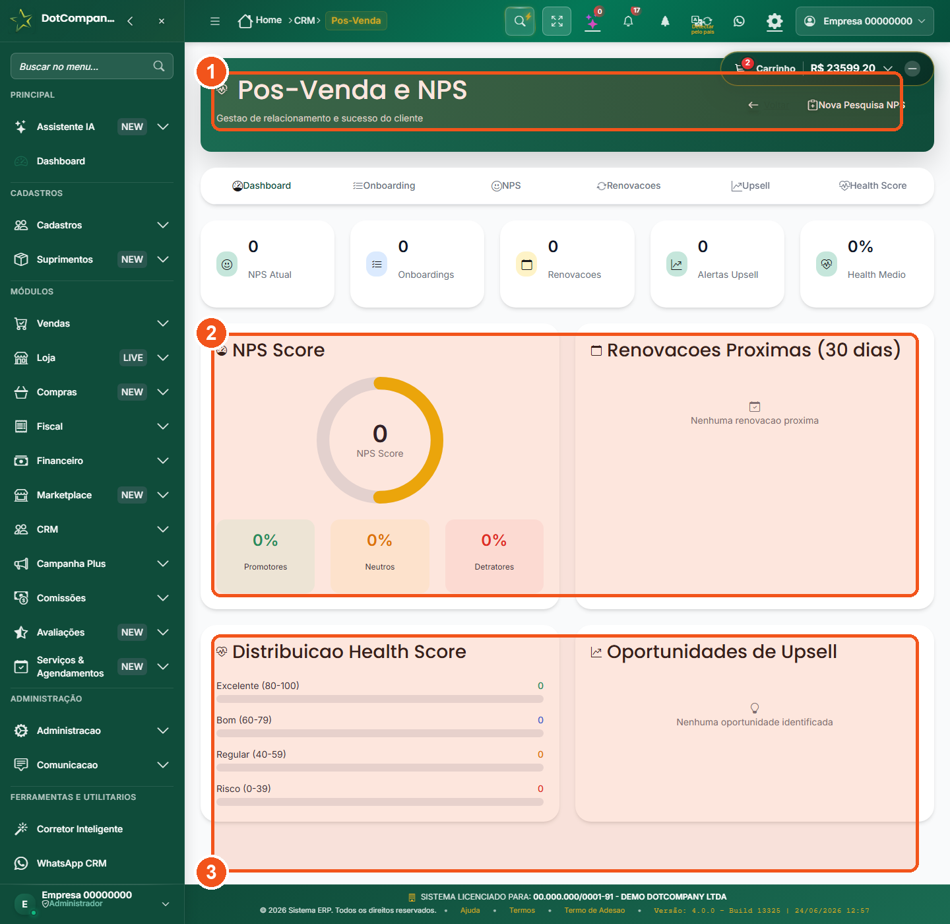Viewport: 950px width, 924px height.
Task: Open the WhatsApp CRM sidebar item
Action: pos(92,863)
